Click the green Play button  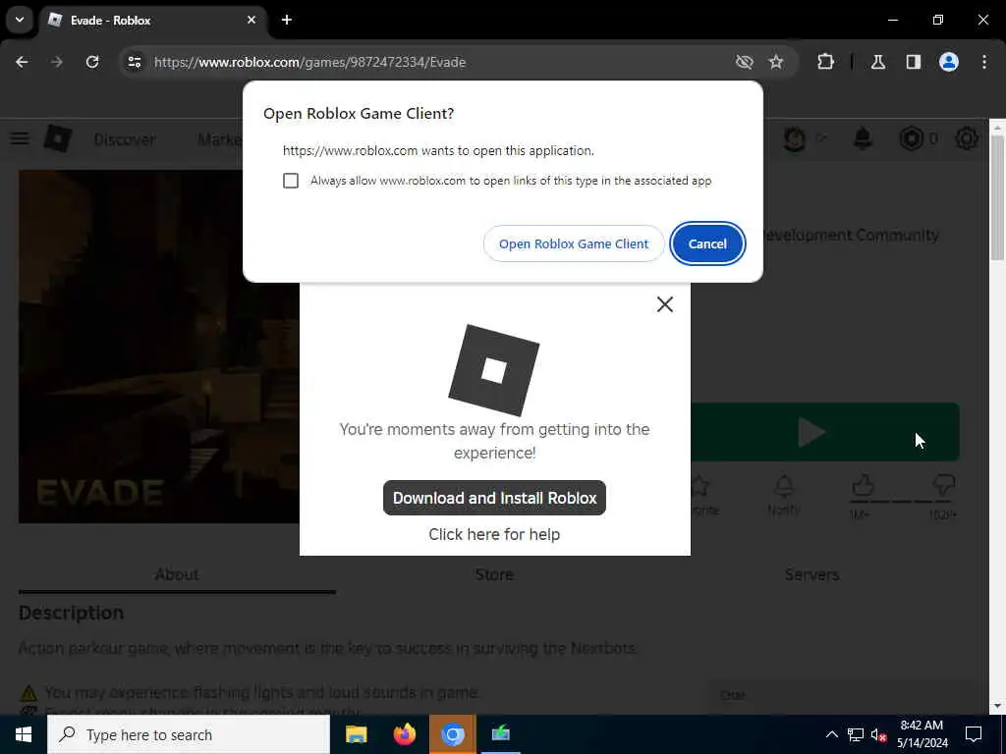(825, 432)
